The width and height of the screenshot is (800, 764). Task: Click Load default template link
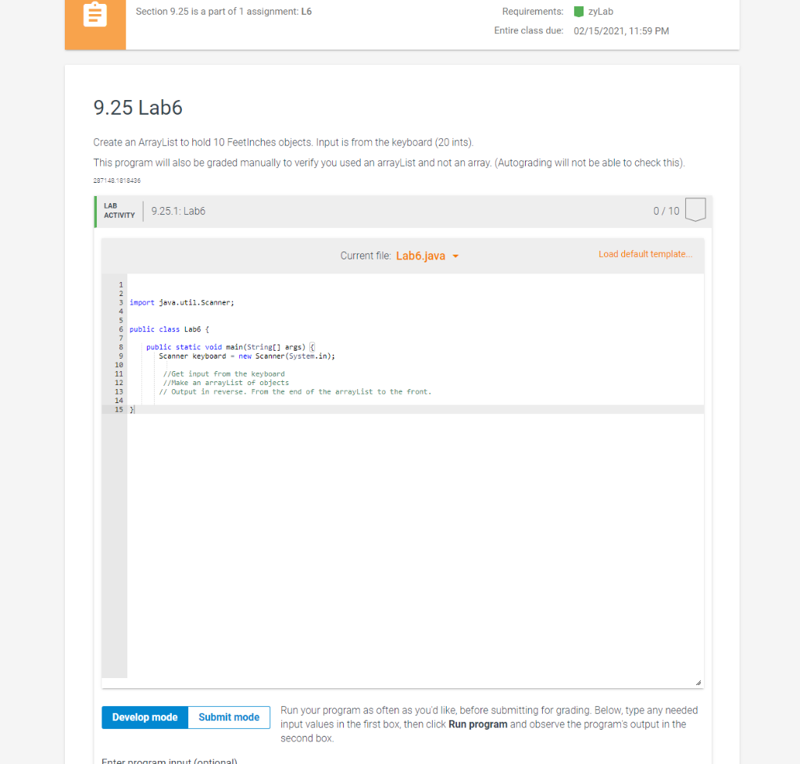point(645,254)
